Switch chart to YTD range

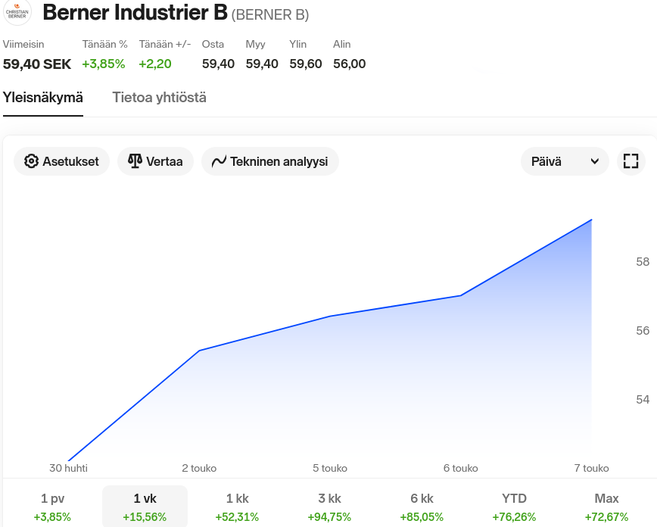514,507
